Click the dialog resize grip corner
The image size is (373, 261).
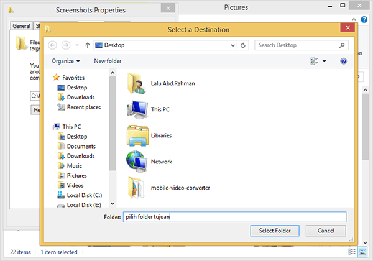click(351, 240)
